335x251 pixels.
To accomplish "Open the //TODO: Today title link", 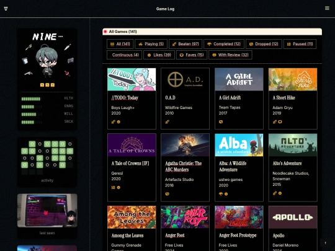I will click(125, 98).
